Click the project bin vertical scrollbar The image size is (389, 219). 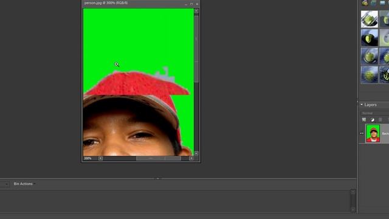[x=353, y=201]
